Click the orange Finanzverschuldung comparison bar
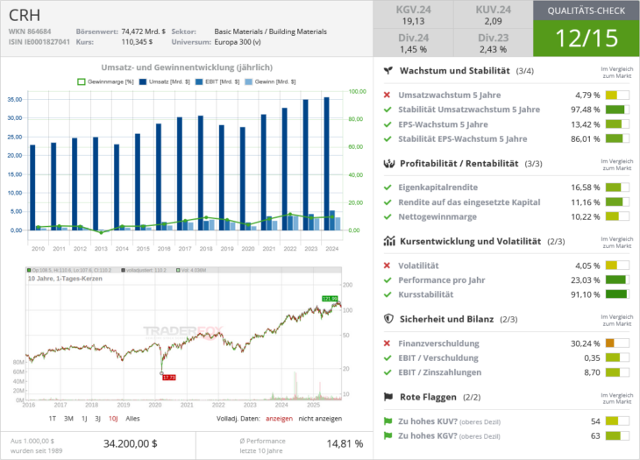This screenshot has height=460, width=640. 616,343
